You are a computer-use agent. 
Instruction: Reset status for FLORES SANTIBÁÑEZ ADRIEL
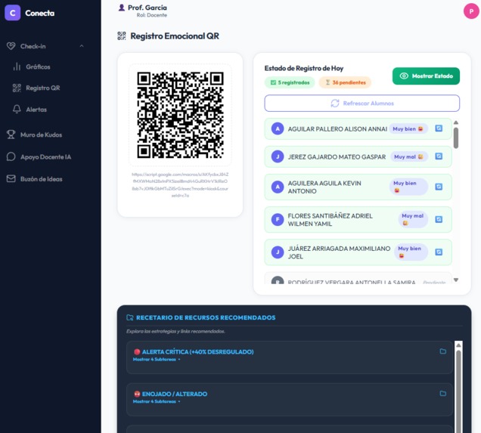click(x=439, y=219)
